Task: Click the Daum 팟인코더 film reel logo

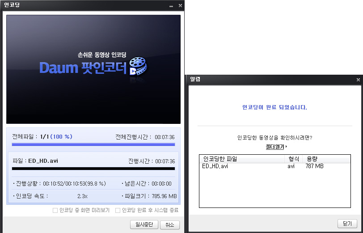Action: tap(138, 67)
